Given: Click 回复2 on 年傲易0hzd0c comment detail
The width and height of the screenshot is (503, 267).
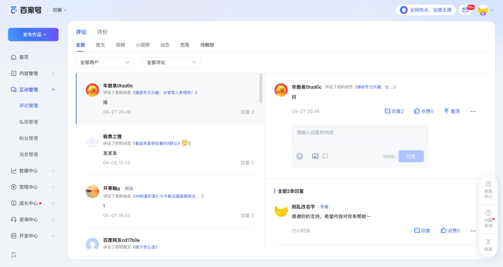Looking at the screenshot, I should (394, 111).
